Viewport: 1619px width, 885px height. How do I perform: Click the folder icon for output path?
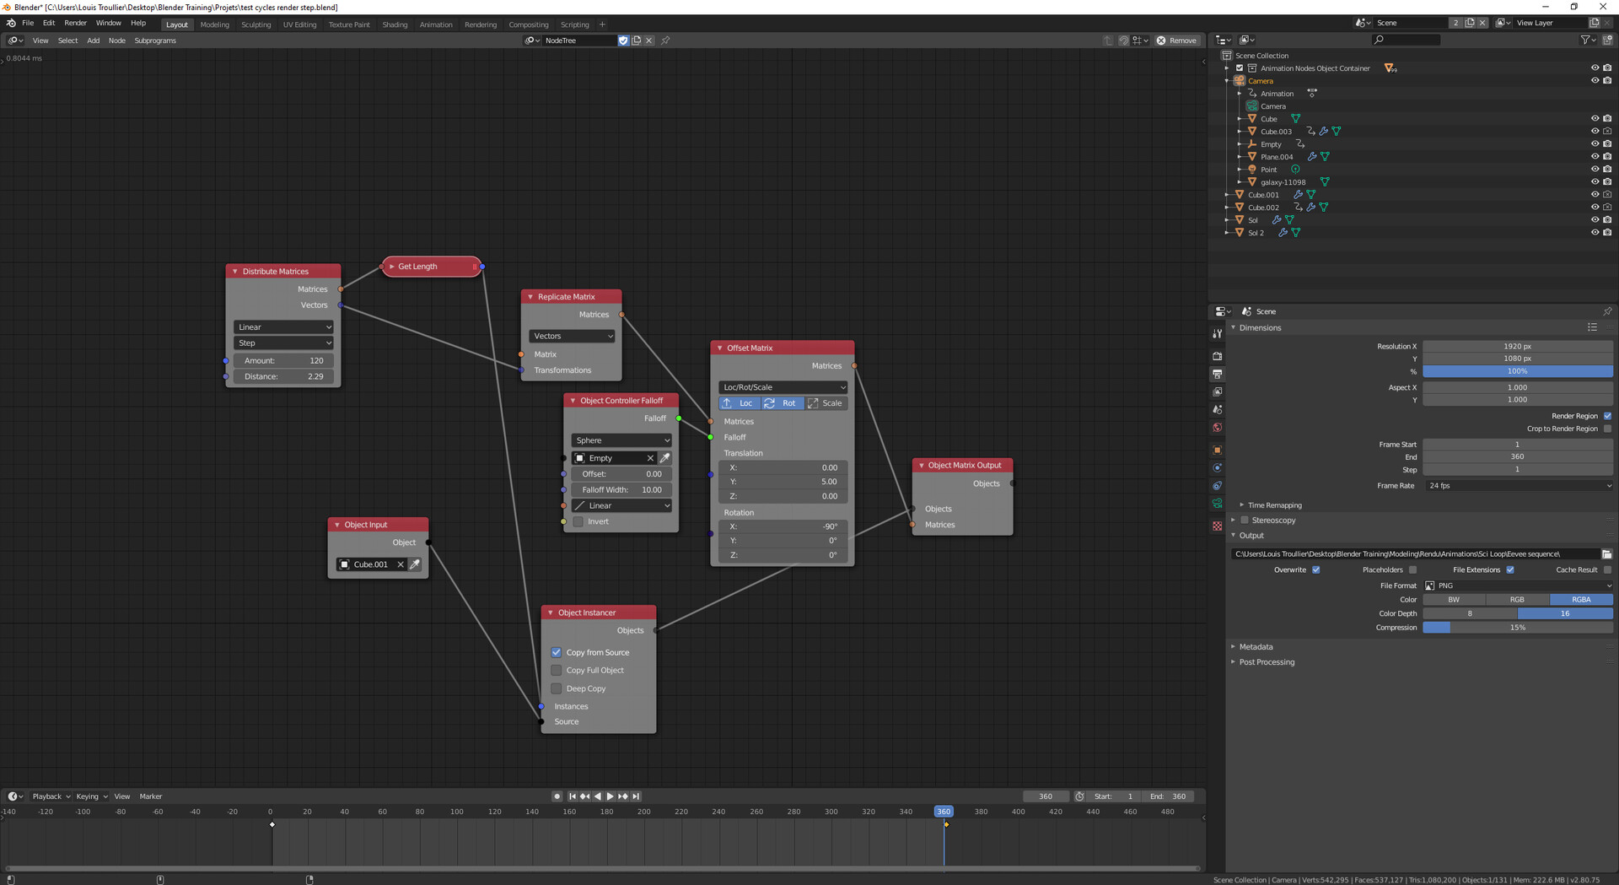(1606, 554)
